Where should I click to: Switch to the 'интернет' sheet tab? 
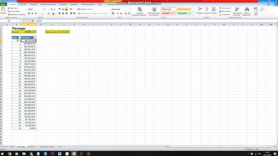pos(32,146)
